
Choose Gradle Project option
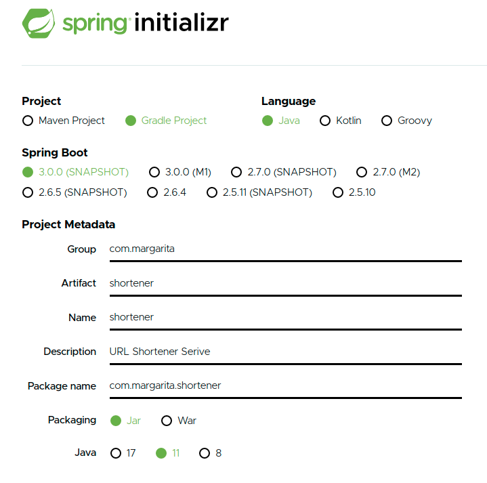coord(131,121)
